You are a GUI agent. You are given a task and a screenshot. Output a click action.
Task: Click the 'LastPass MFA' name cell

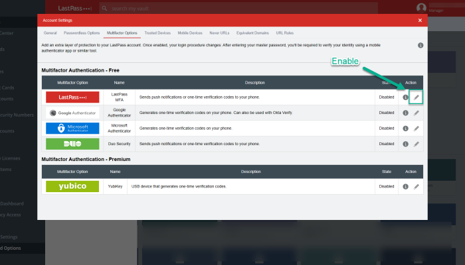point(119,97)
